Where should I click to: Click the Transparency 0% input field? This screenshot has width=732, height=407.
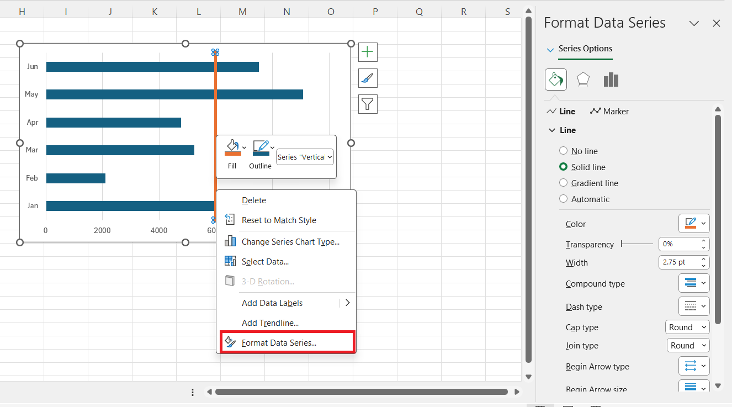point(679,244)
